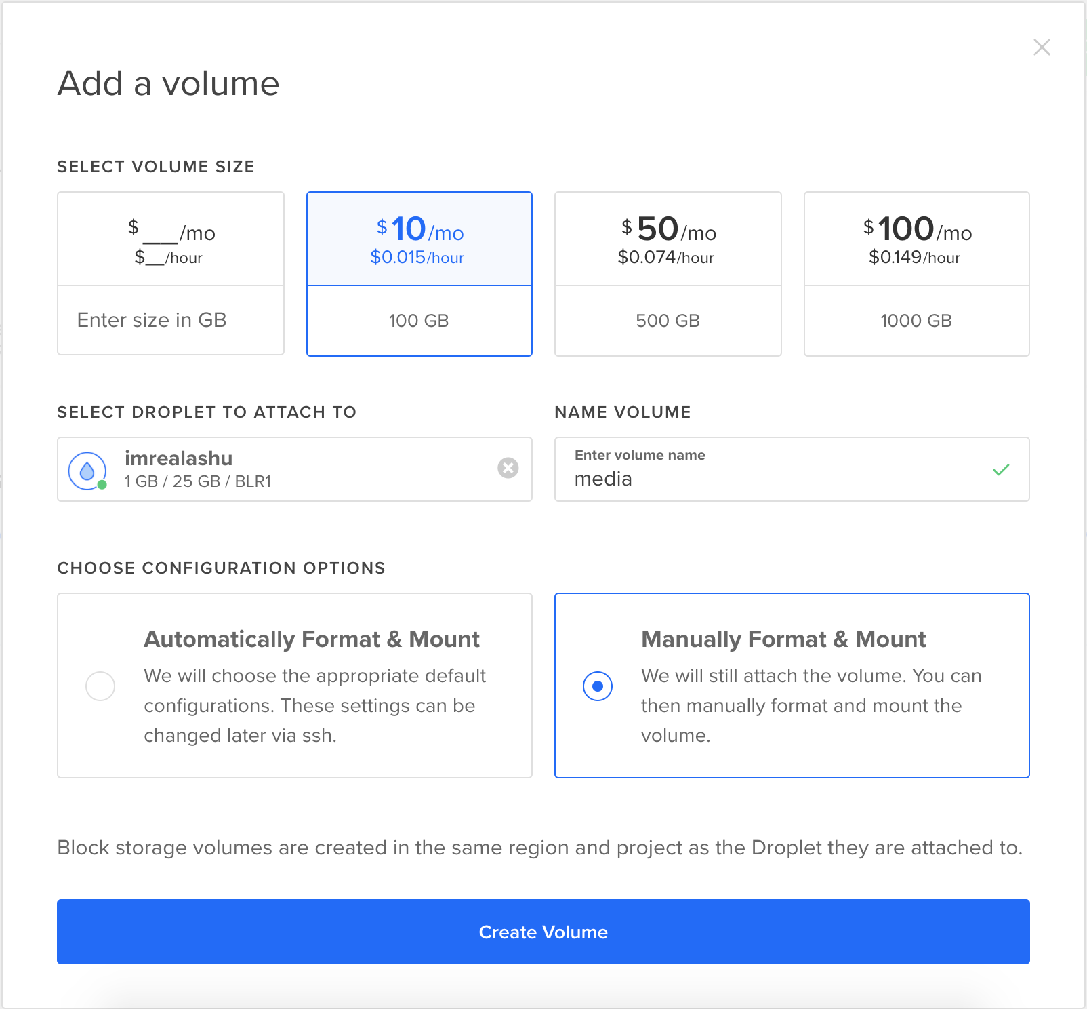Select Automatically Format & Mount radio button
This screenshot has width=1087, height=1009.
(x=100, y=686)
